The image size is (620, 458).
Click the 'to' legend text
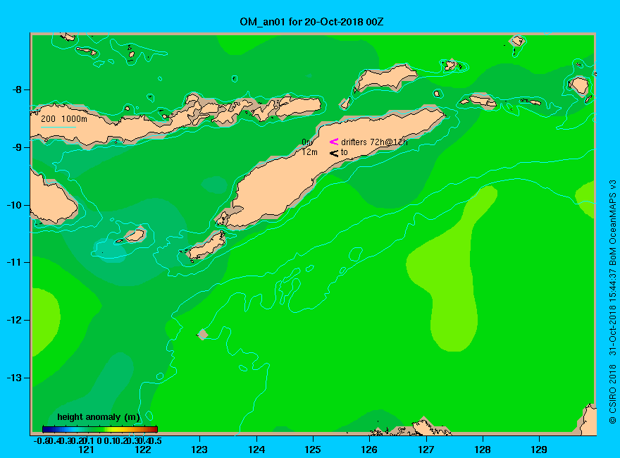pyautogui.click(x=344, y=152)
